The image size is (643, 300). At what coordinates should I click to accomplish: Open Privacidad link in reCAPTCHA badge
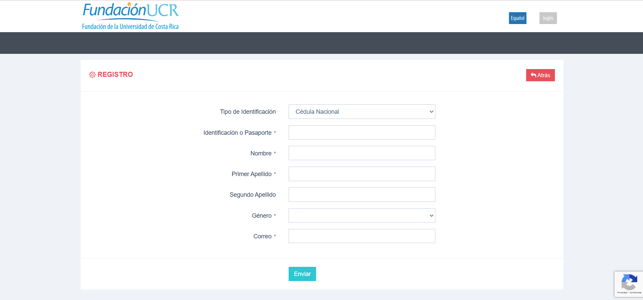[622, 293]
